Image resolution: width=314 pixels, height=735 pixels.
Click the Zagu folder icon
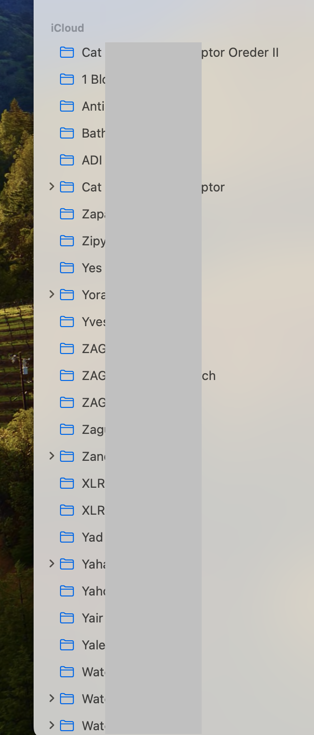pyautogui.click(x=66, y=430)
